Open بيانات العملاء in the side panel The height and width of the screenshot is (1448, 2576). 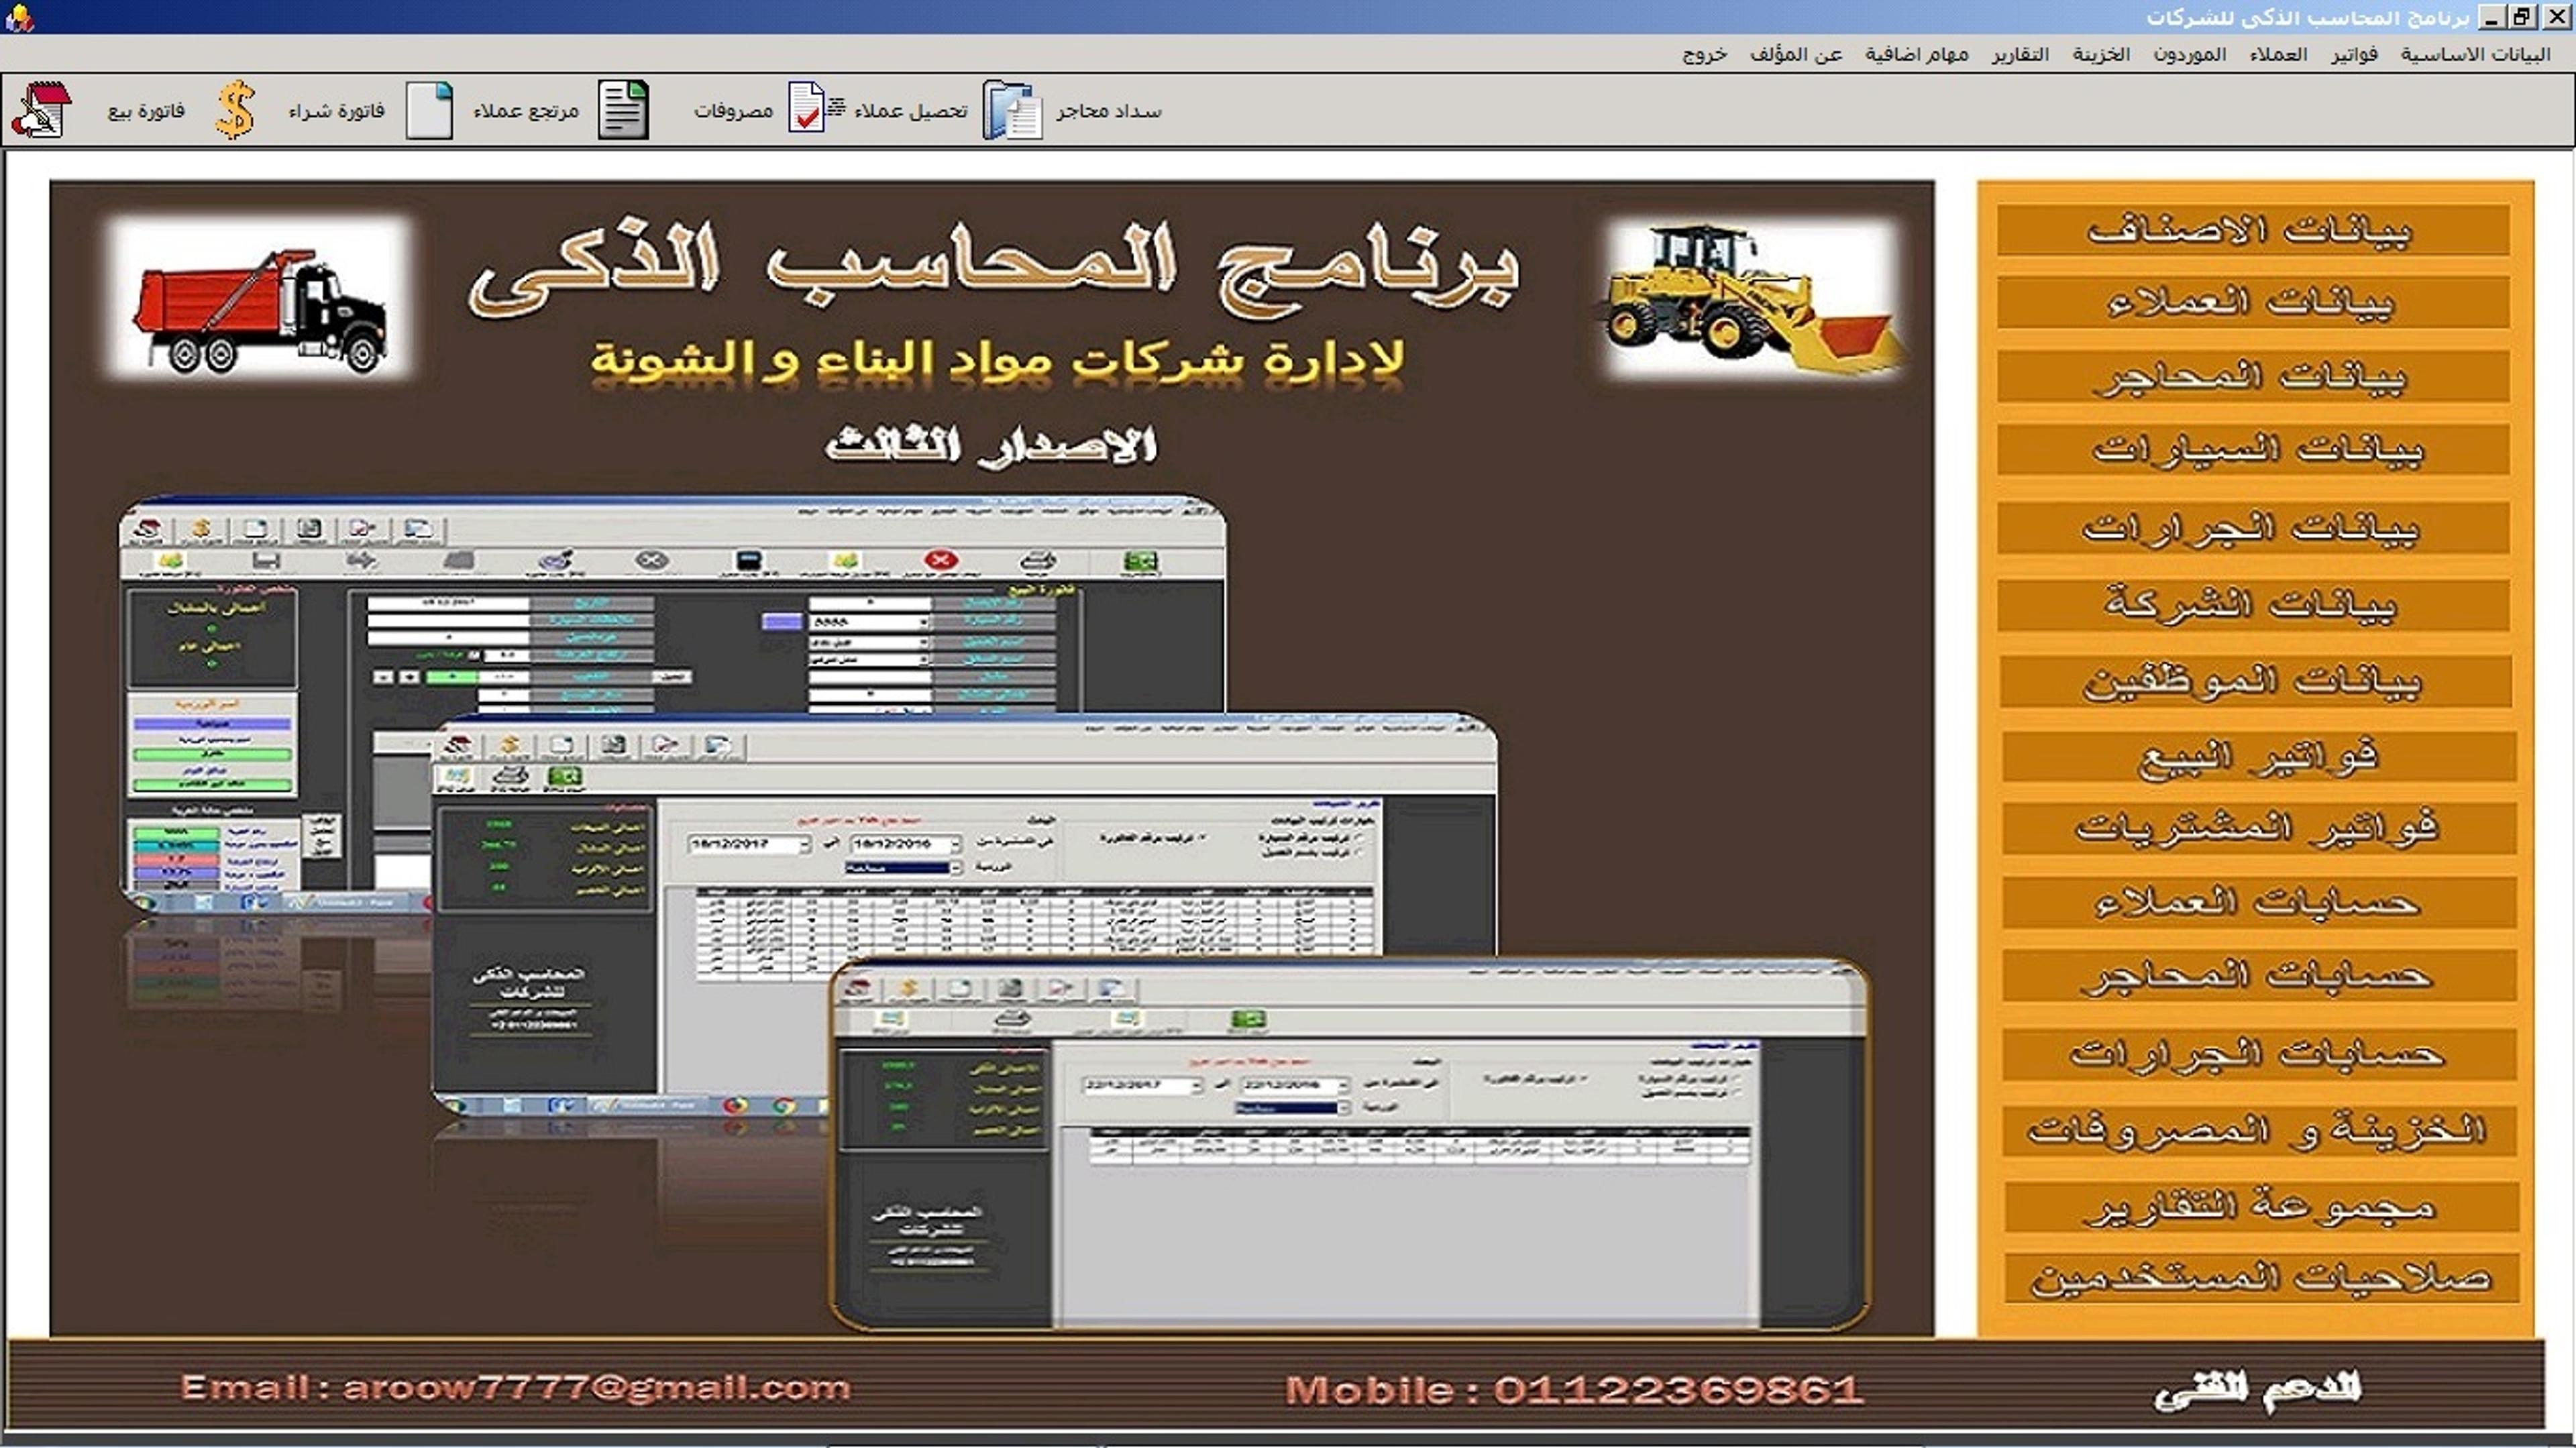2253,302
